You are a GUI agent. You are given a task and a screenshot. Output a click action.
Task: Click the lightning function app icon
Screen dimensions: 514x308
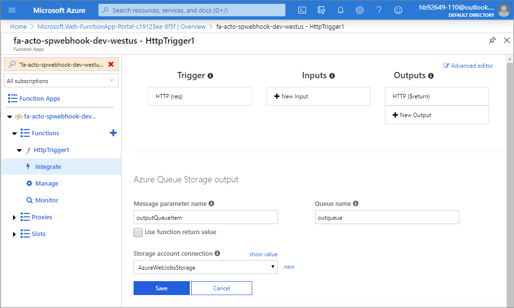tap(19, 117)
